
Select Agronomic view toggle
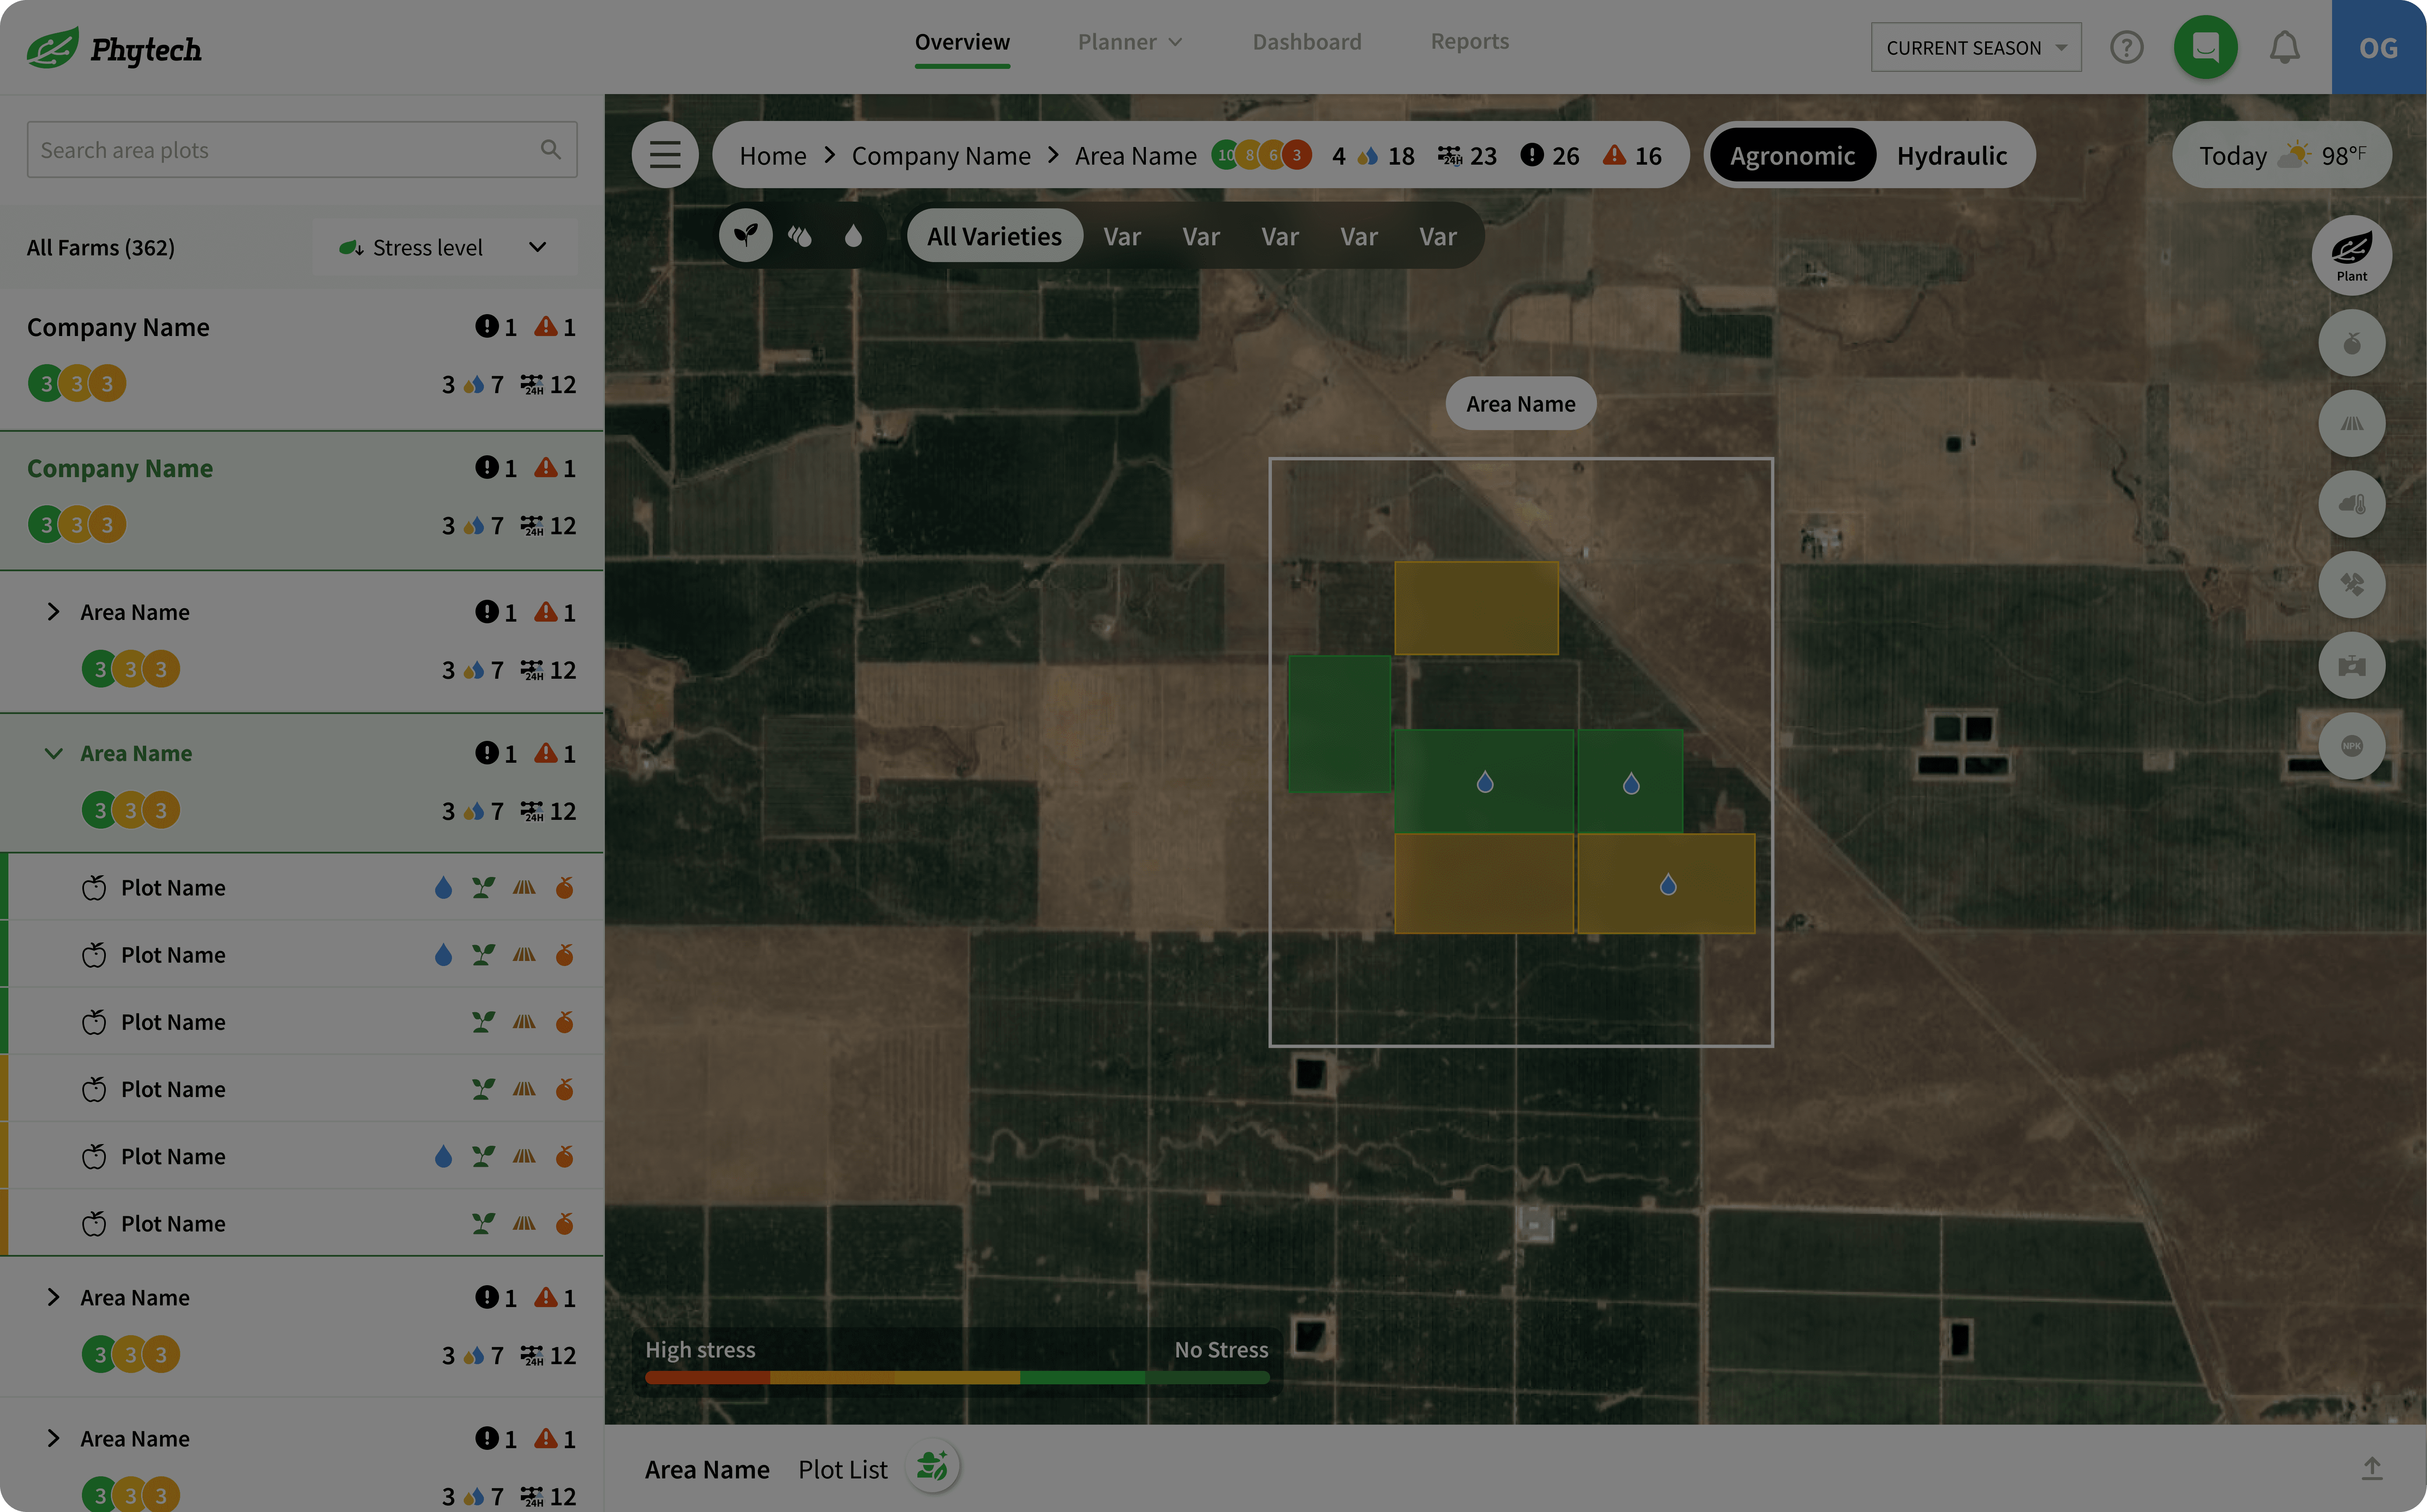pos(1792,156)
